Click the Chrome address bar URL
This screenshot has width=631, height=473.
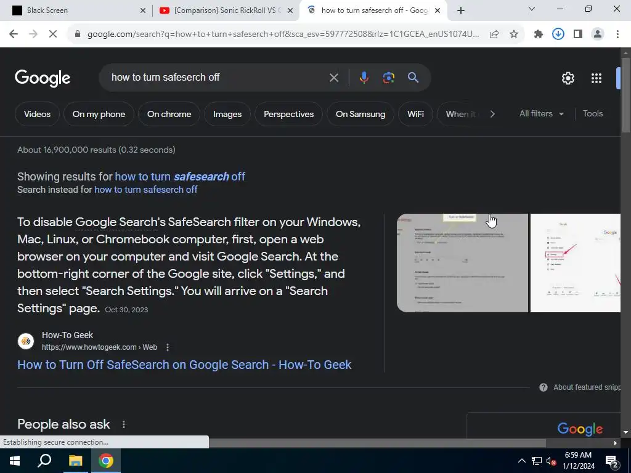point(283,34)
